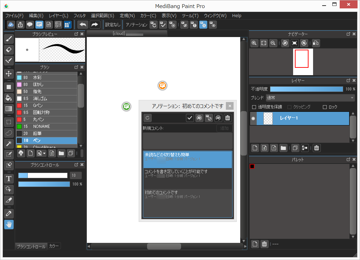Click the canvas horizontal scrollbar thumb
The image size is (360, 260).
click(164, 246)
